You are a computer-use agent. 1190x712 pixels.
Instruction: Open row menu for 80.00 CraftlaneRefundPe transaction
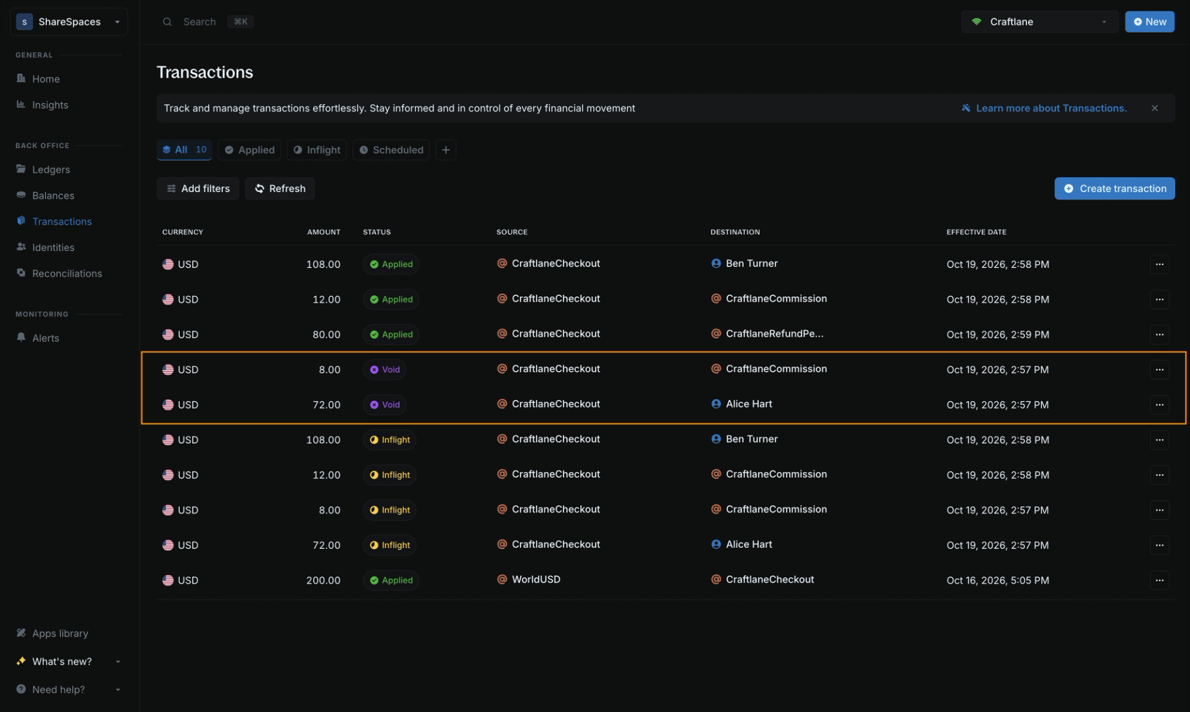[1159, 334]
